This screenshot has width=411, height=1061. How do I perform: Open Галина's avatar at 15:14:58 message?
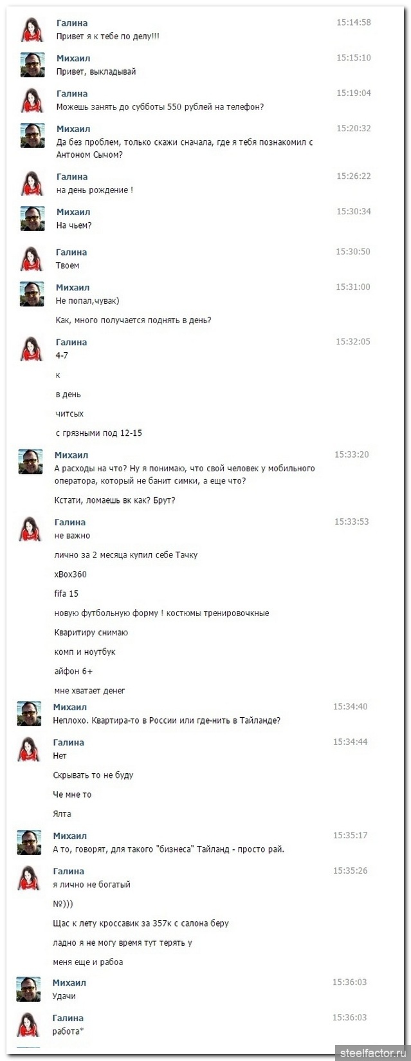pos(33,30)
